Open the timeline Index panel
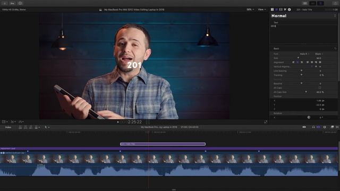The height and width of the screenshot is (191, 340). (8, 127)
